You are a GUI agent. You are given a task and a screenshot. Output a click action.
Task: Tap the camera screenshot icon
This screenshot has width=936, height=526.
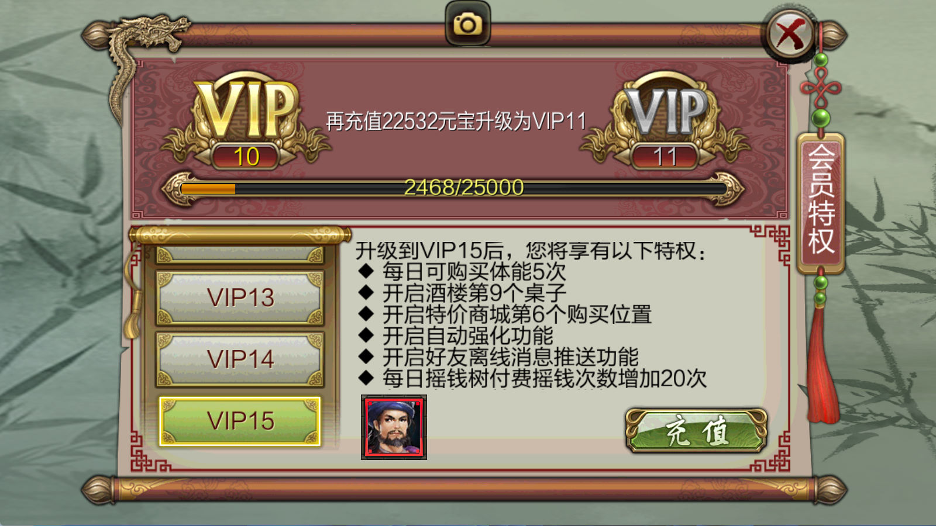tap(467, 23)
